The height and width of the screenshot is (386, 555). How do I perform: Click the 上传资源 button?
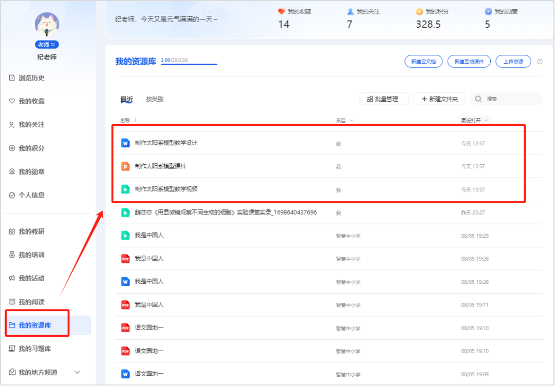pos(513,61)
